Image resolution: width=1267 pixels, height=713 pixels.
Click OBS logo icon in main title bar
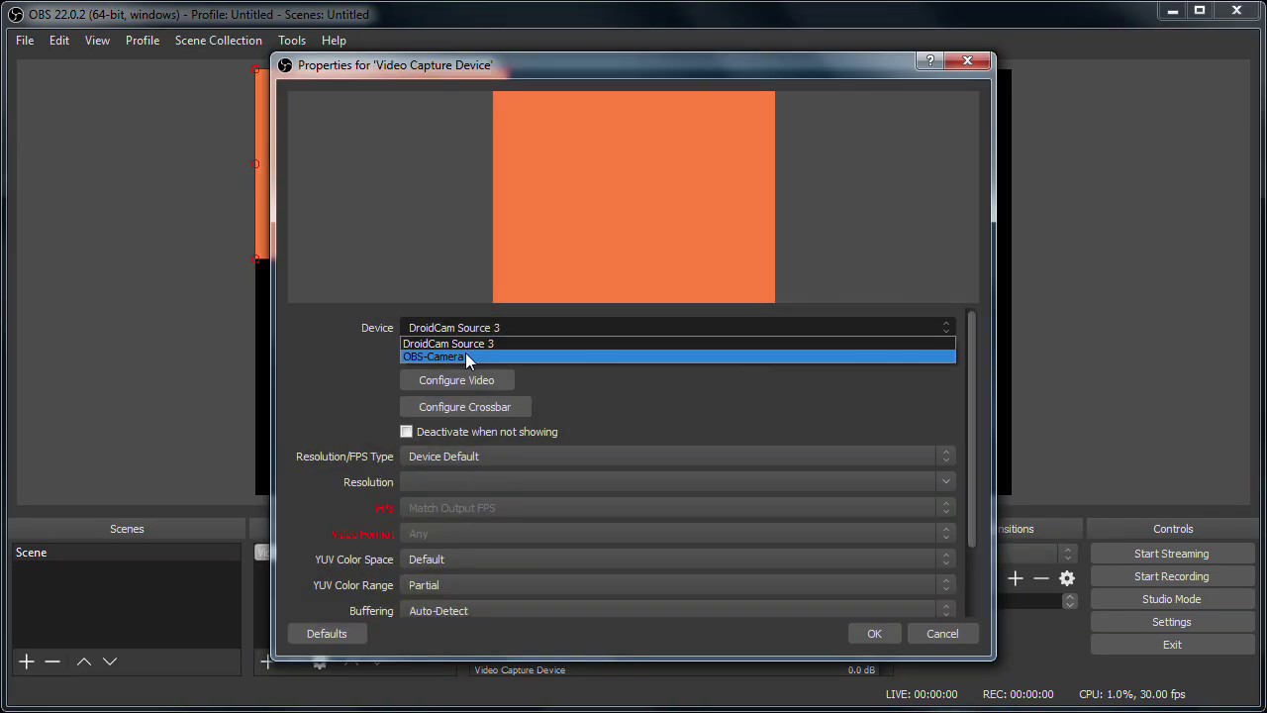16,14
